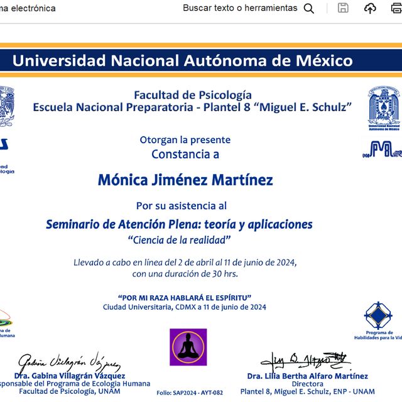Screen dimensions: 402x402
Task: Click the text 'Otorgan la presente'
Action: point(185,140)
